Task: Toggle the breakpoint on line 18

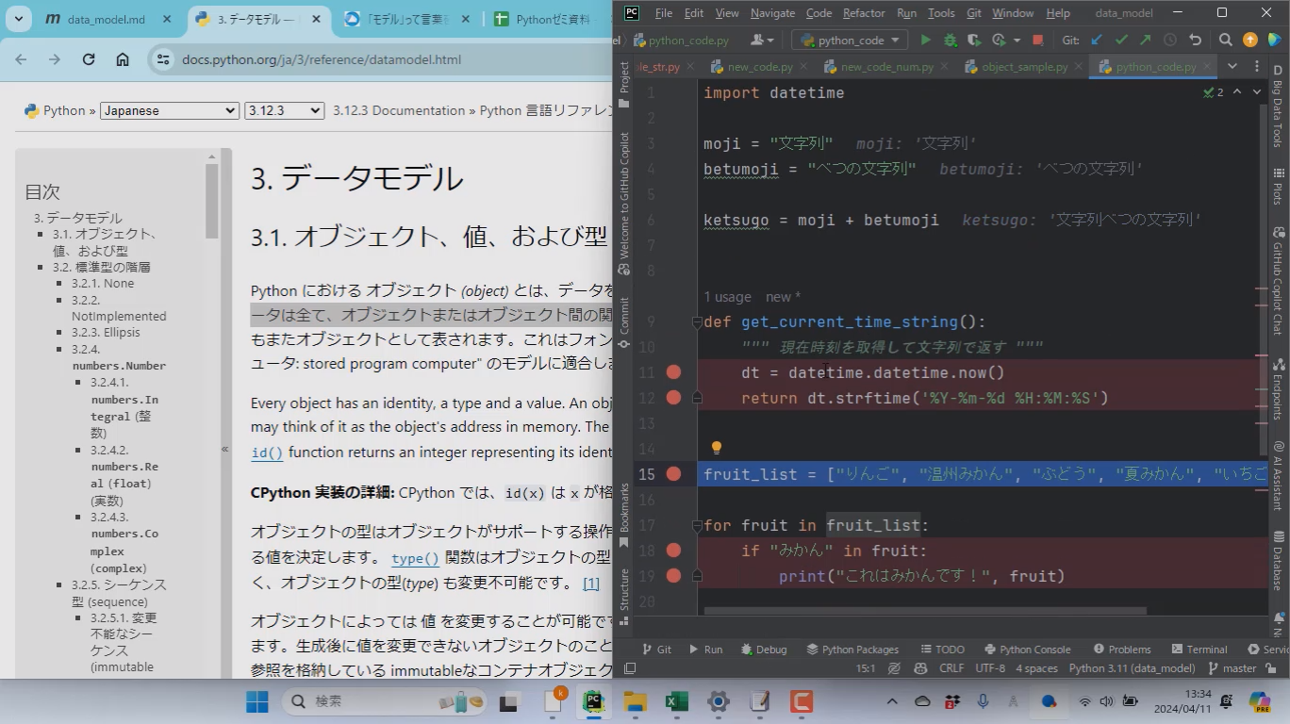Action: (673, 551)
